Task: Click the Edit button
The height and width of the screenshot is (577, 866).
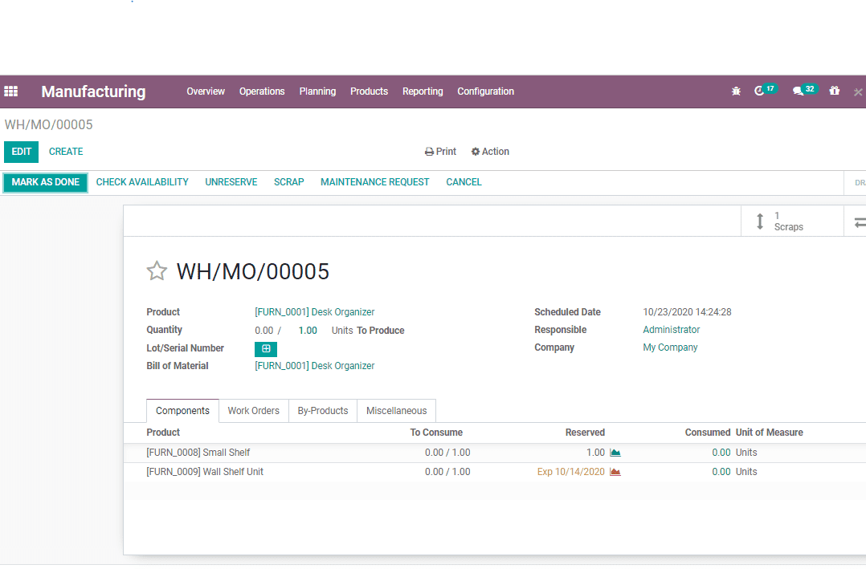Action: 21,152
